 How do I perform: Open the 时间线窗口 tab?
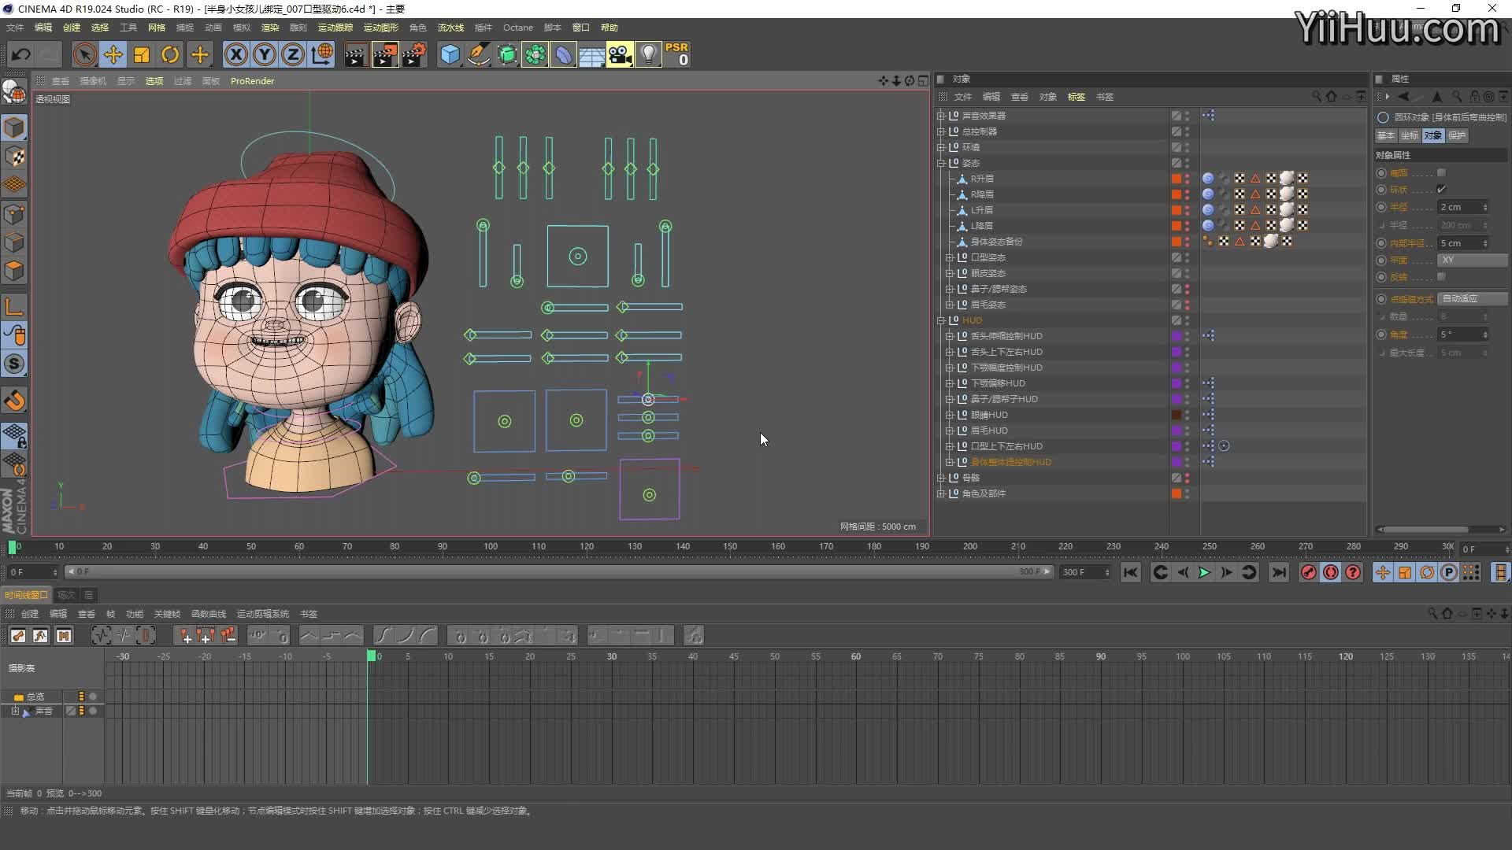(25, 595)
